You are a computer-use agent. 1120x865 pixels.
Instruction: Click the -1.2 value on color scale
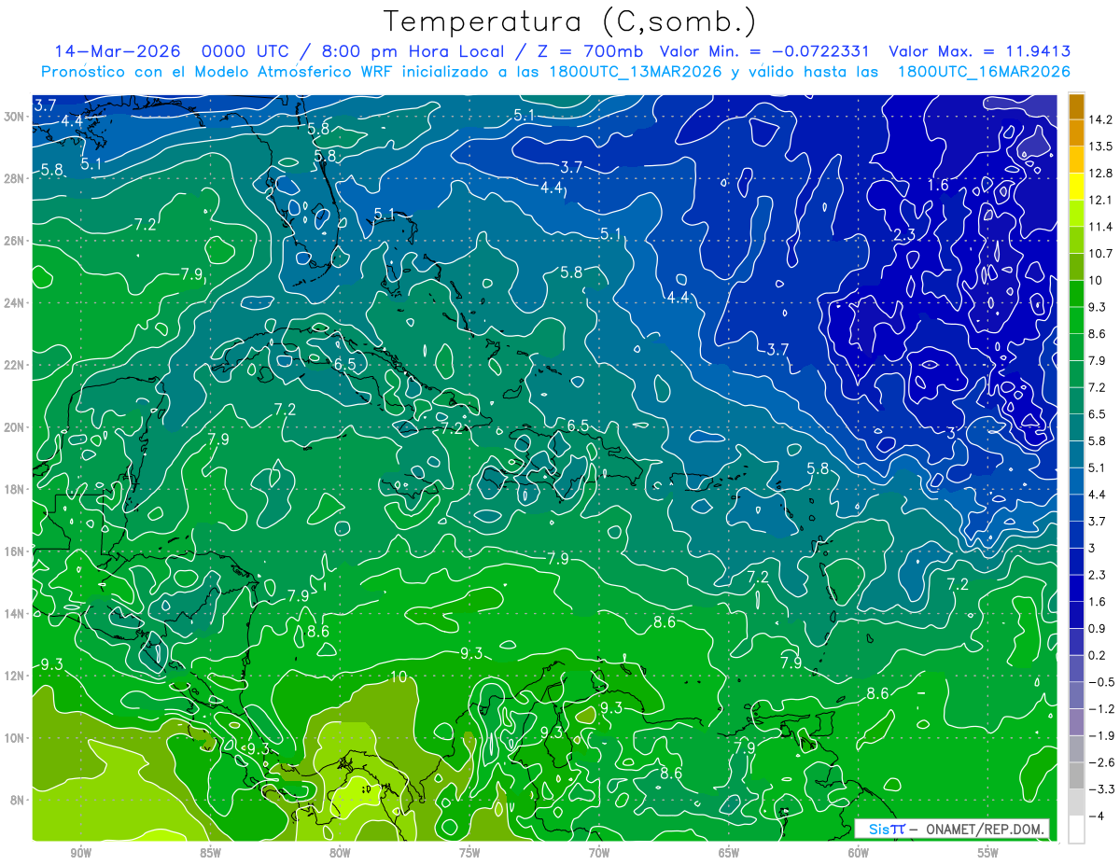(x=1101, y=709)
